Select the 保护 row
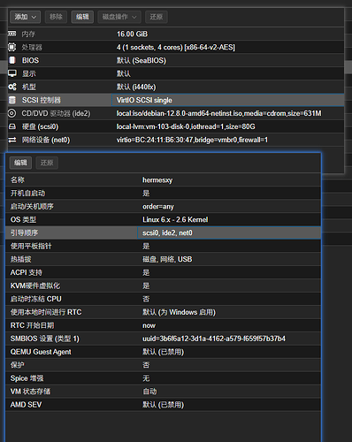The image size is (352, 442). tap(163, 365)
